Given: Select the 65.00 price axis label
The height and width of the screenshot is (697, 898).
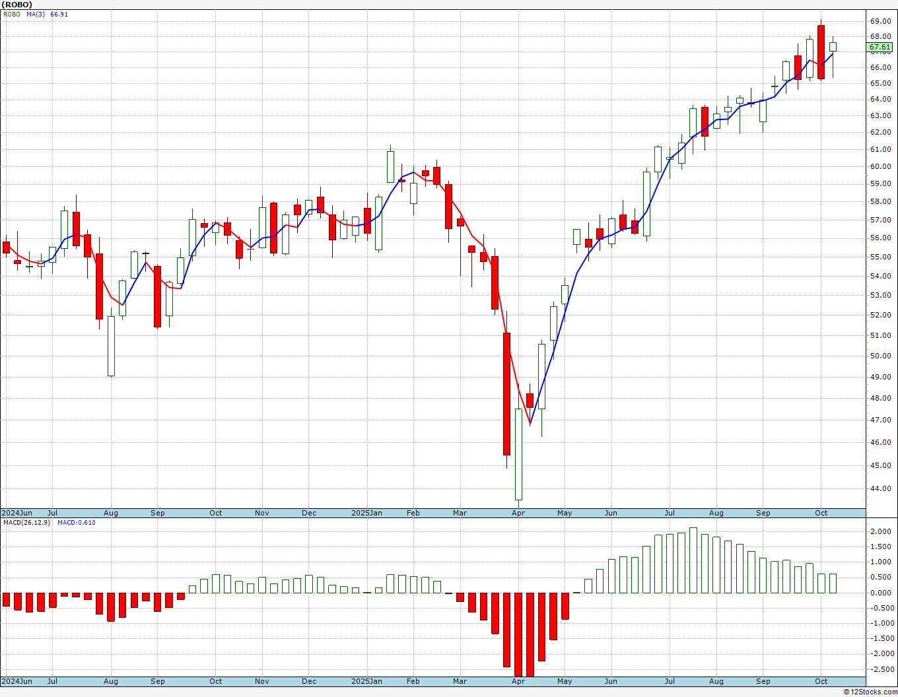Looking at the screenshot, I should pyautogui.click(x=880, y=83).
